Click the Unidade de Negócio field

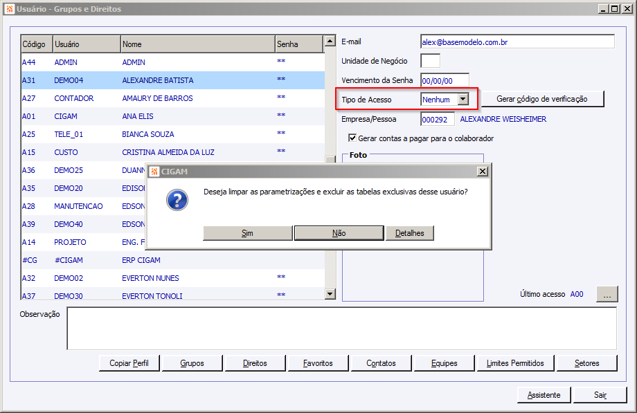[x=430, y=61]
